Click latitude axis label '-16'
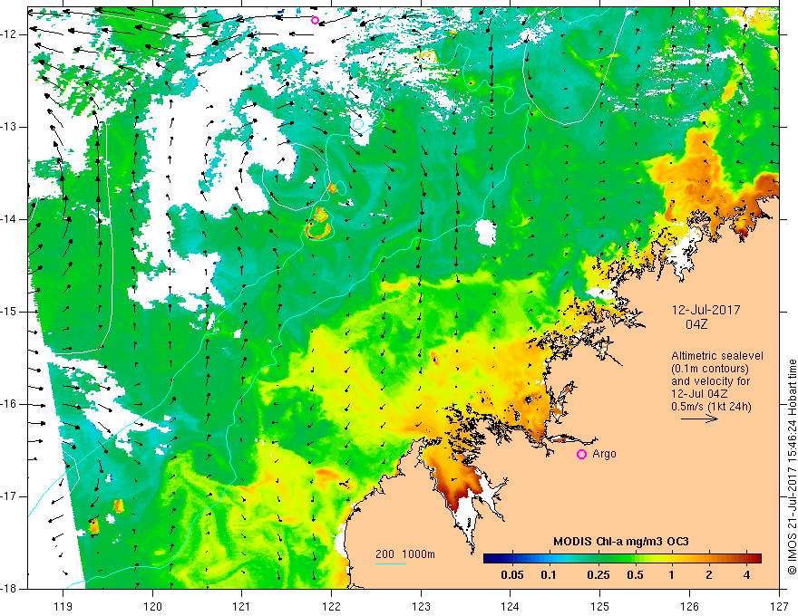This screenshot has height=616, width=798. point(9,405)
